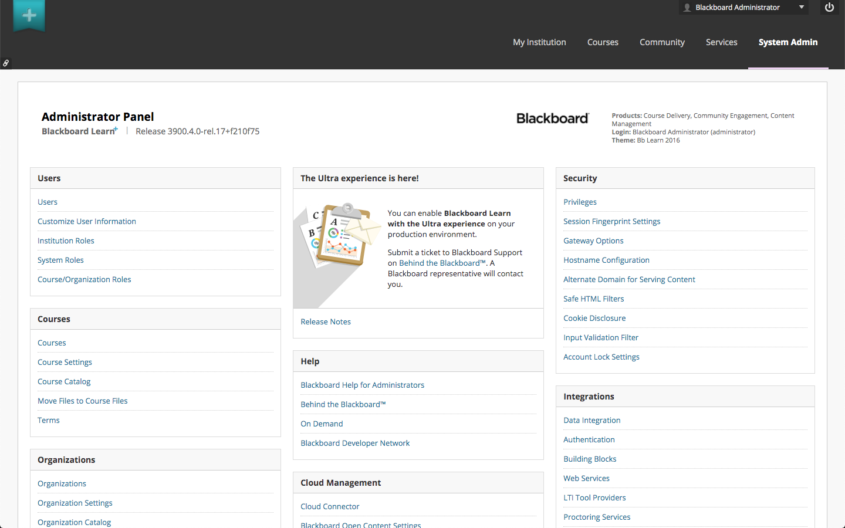This screenshot has height=528, width=845.
Task: Click "The Ultra experience is here!" heading
Action: click(360, 178)
